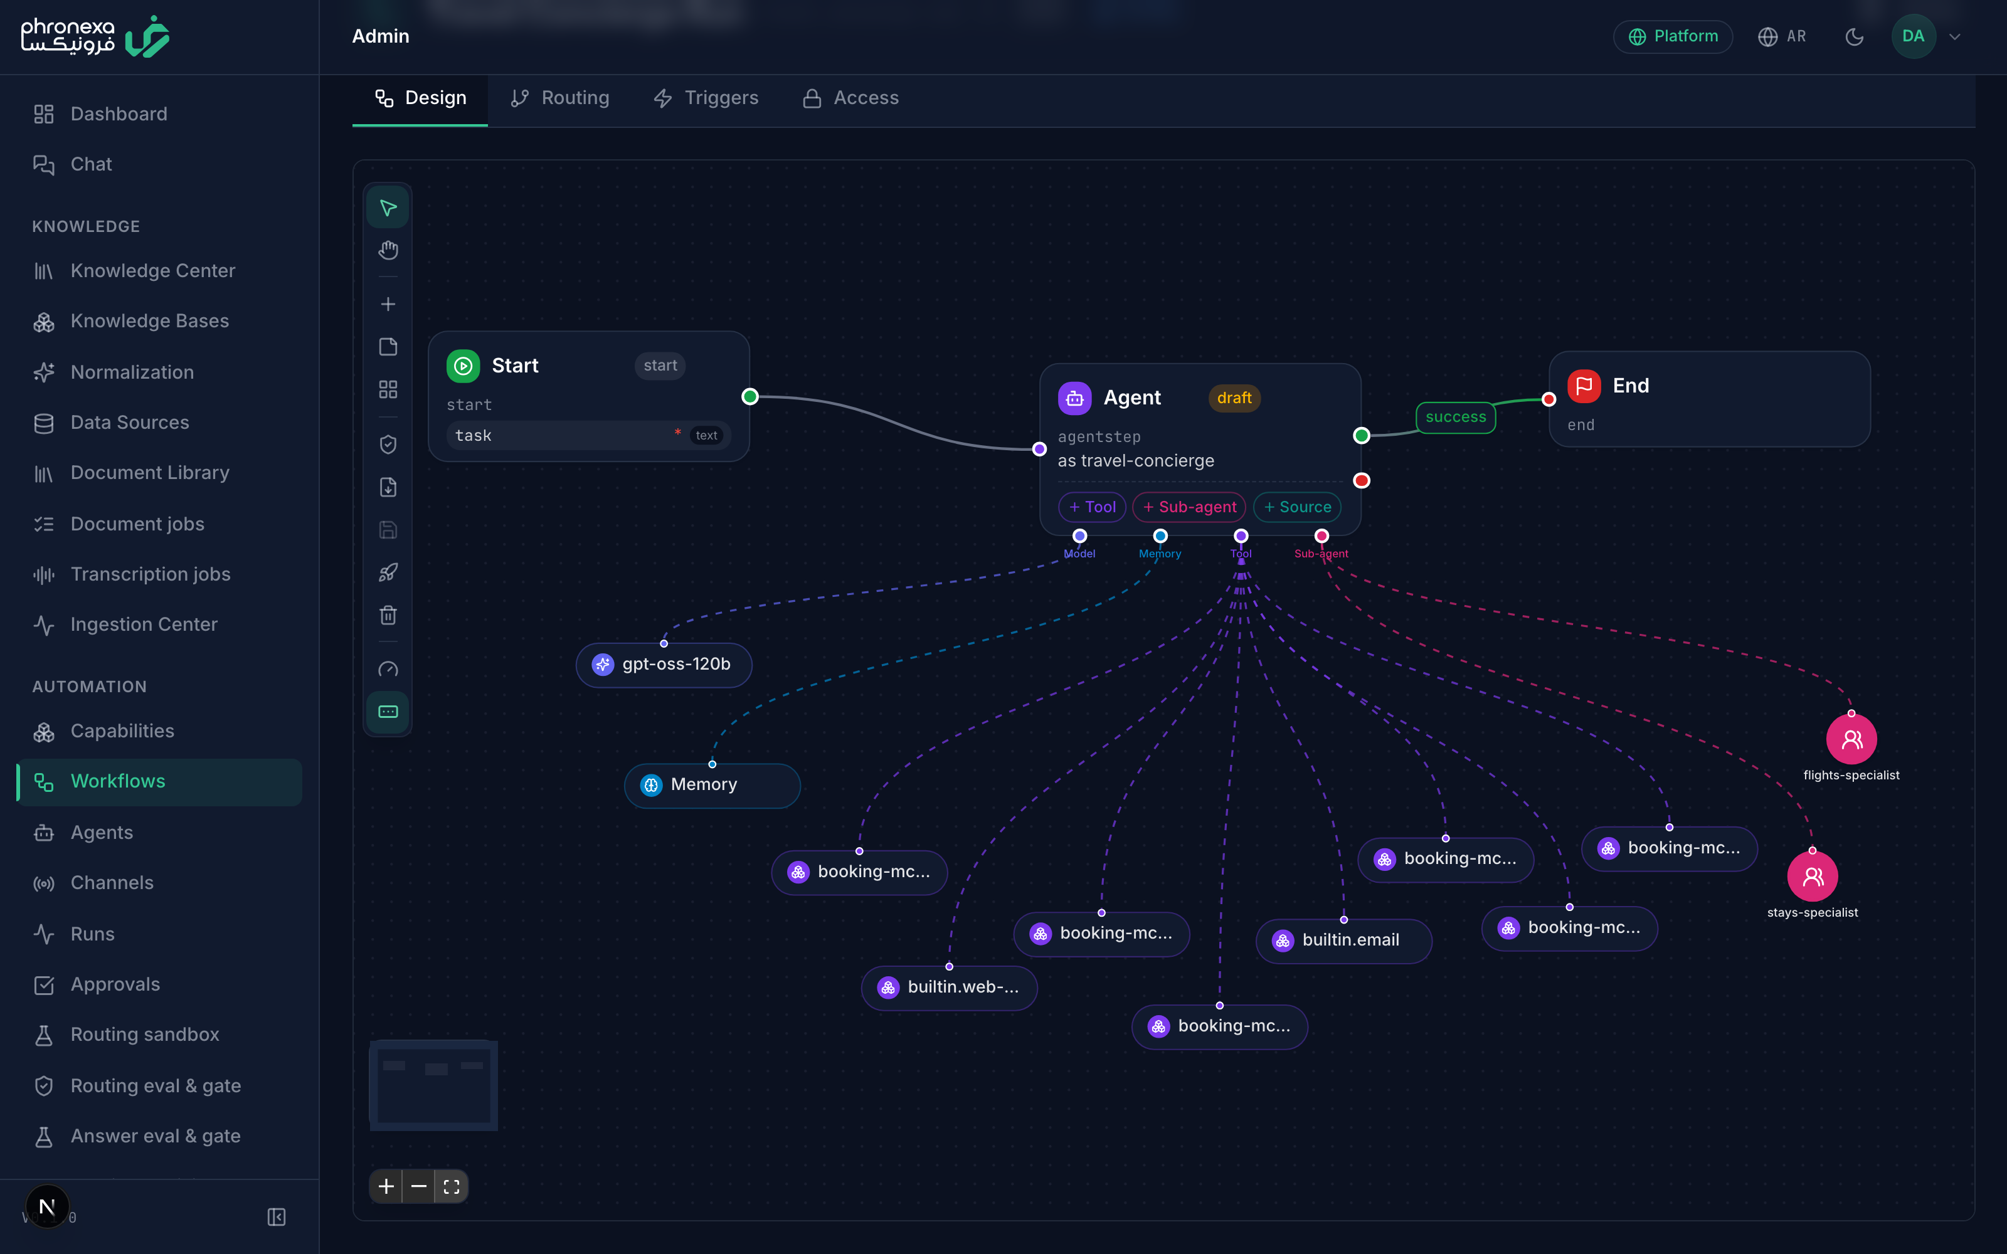Click the rocket publish icon

[388, 572]
